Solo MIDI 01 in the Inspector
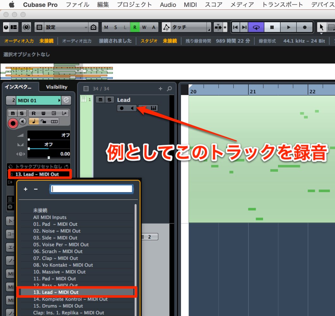Image resolution: width=335 pixels, height=316 pixels. click(22, 113)
